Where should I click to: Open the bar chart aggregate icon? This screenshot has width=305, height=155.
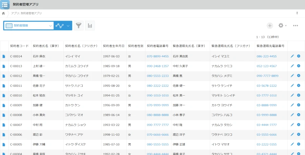click(90, 26)
